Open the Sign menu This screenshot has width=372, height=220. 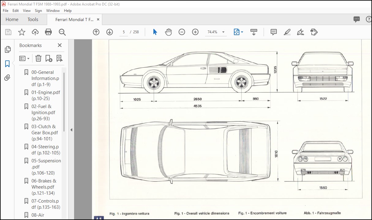coord(38,10)
